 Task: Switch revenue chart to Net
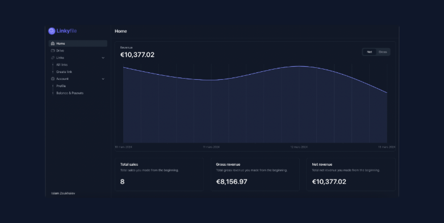(x=370, y=52)
